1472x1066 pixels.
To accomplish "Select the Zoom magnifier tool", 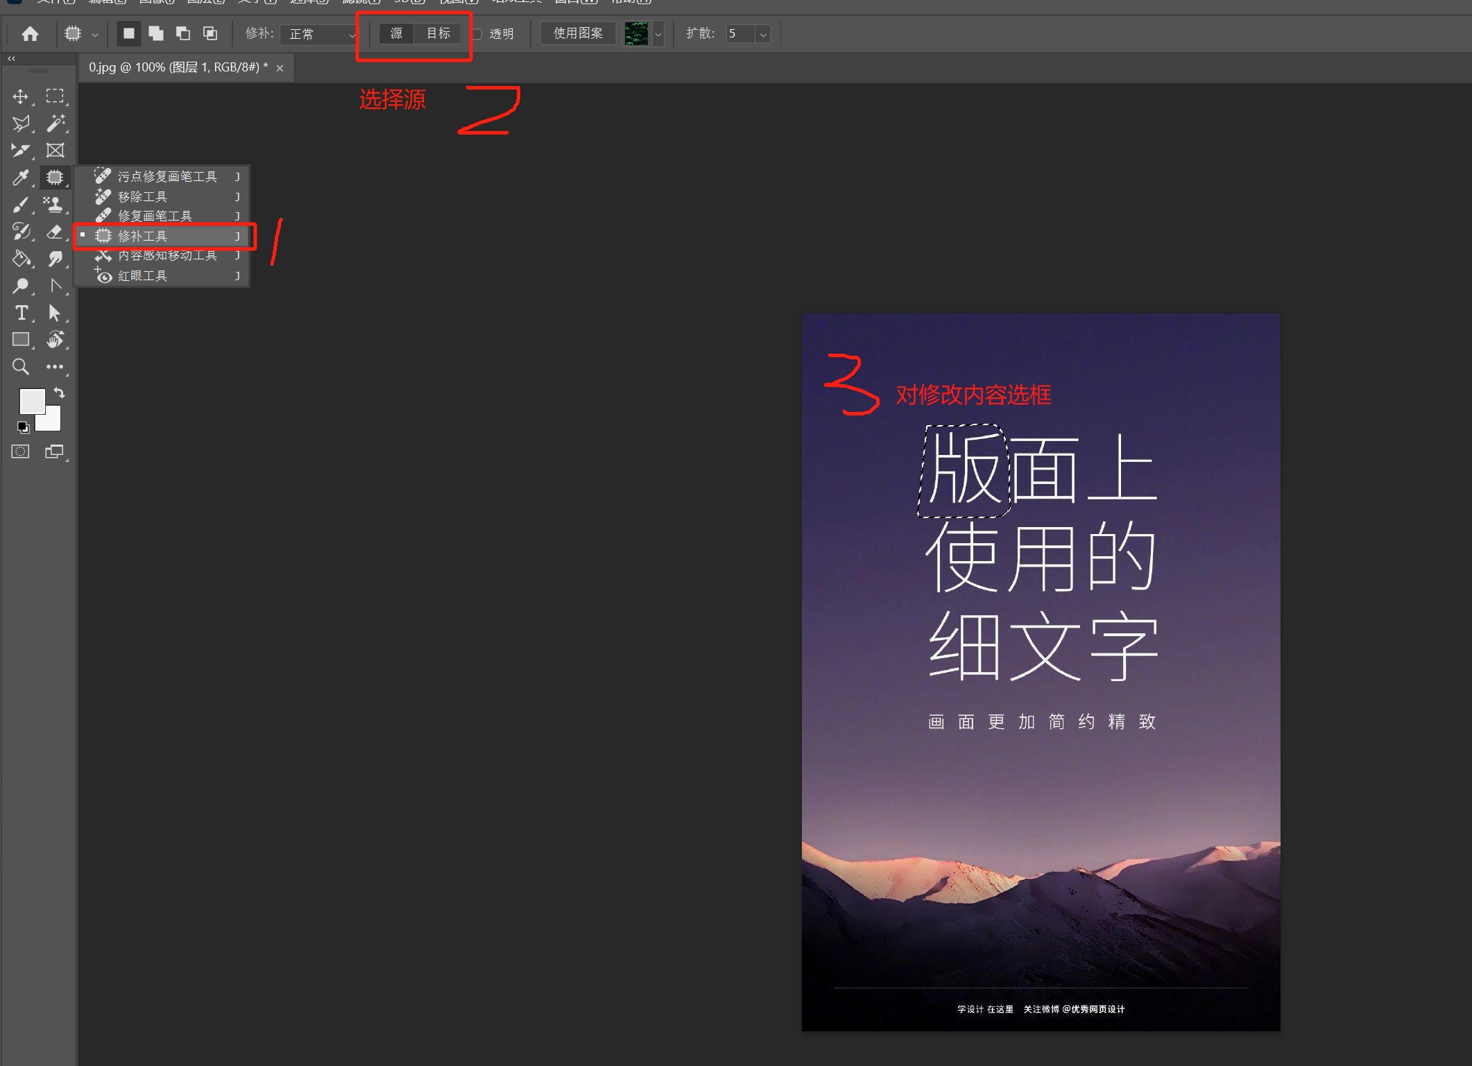I will [21, 367].
